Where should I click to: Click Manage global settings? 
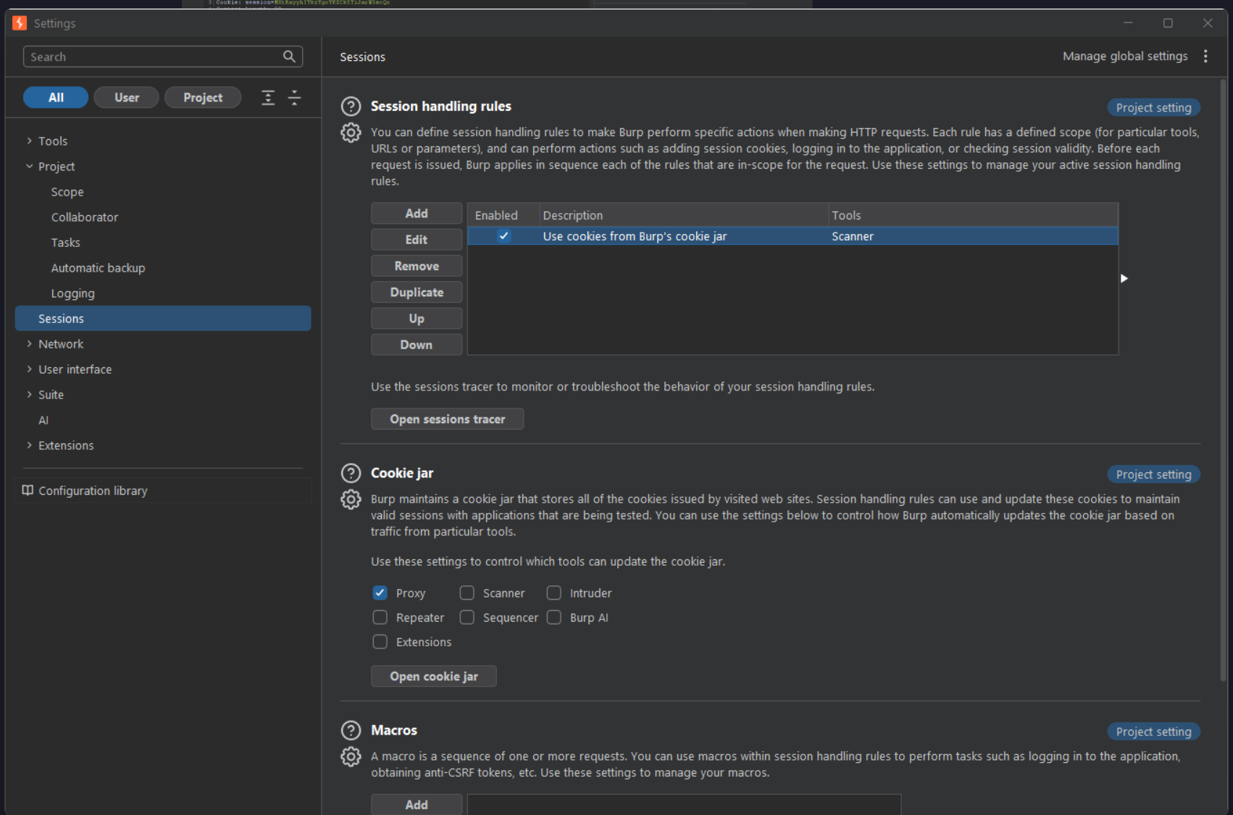point(1125,57)
